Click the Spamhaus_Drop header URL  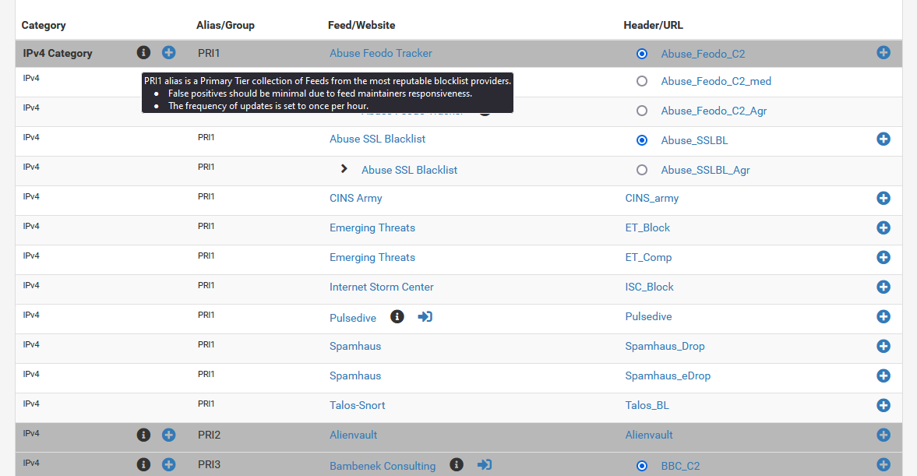click(x=665, y=346)
